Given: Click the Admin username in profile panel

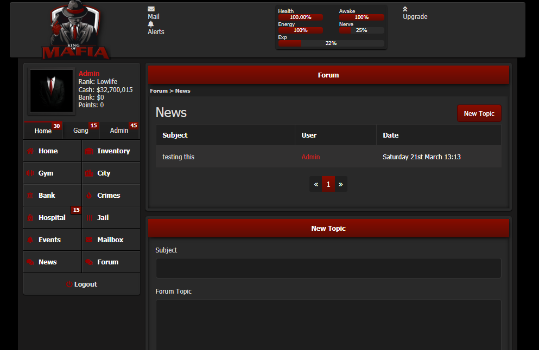Looking at the screenshot, I should (x=88, y=74).
